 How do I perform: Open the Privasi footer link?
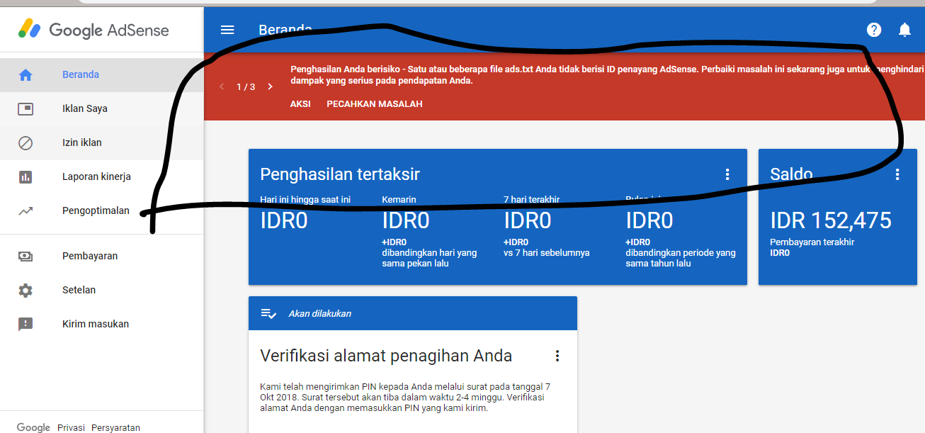71,427
